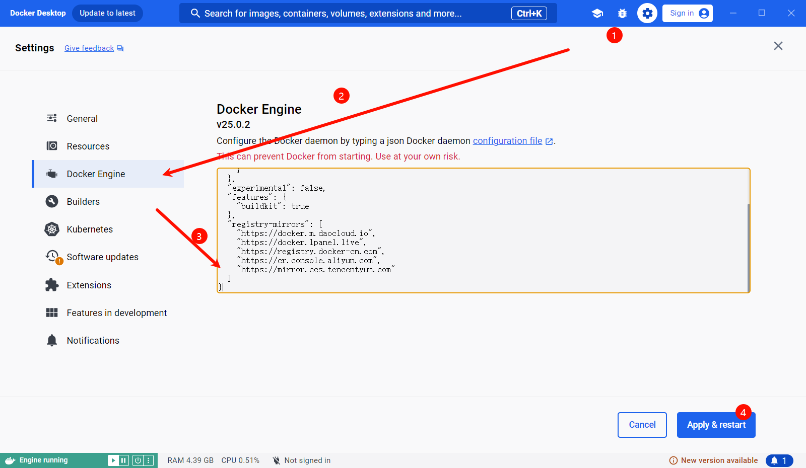Click the "https://mirror.ccs.tencentyun.com" mirror line

pyautogui.click(x=315, y=270)
